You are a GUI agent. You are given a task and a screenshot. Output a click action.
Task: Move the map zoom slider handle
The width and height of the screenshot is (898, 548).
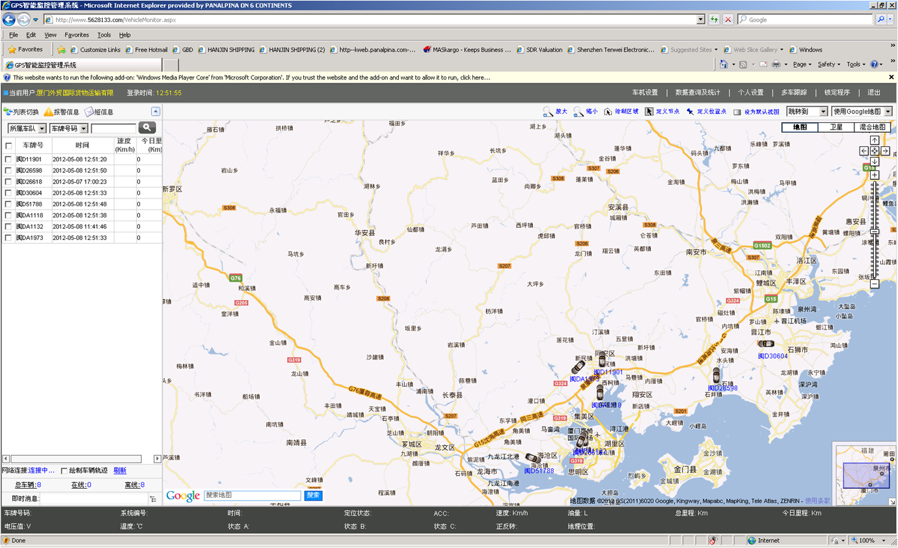coord(875,232)
